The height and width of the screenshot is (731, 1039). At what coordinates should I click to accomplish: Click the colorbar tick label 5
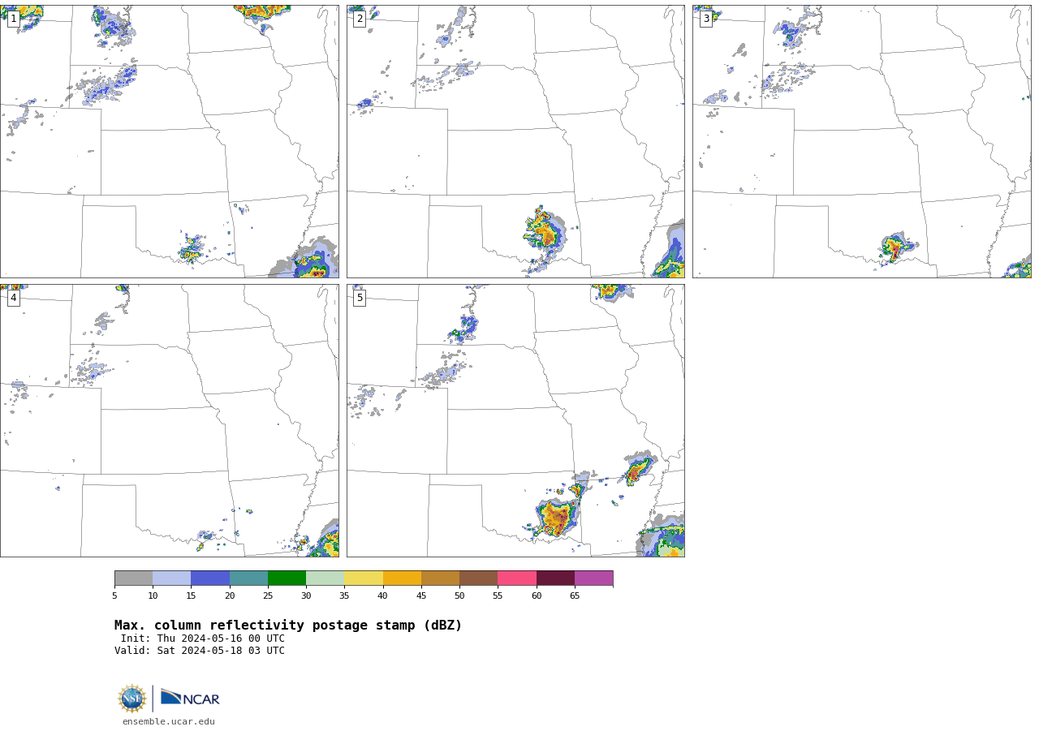point(114,596)
